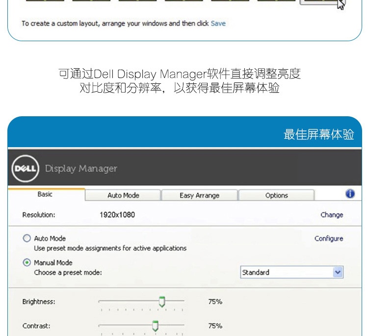Click the Dell logo

[25, 168]
